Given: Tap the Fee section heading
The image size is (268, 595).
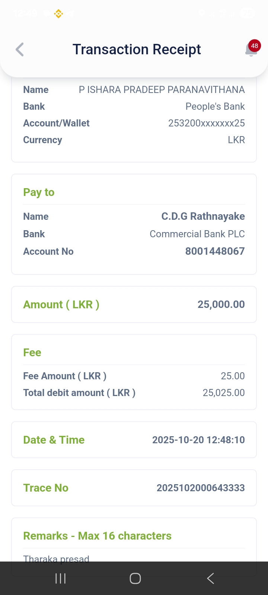Looking at the screenshot, I should [32, 353].
